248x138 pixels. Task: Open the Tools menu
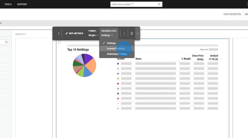coord(8,4)
